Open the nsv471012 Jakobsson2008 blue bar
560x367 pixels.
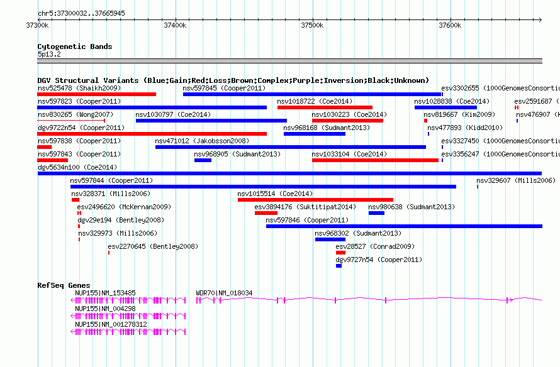point(291,147)
